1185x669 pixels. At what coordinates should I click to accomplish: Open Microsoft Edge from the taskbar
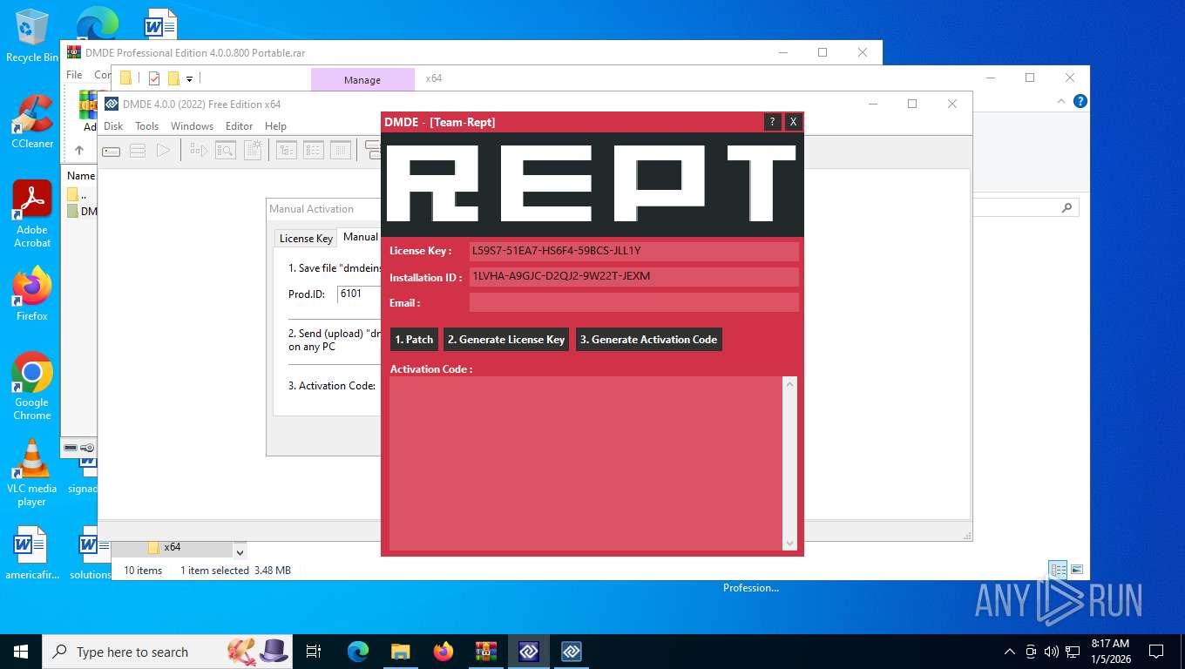click(x=358, y=652)
